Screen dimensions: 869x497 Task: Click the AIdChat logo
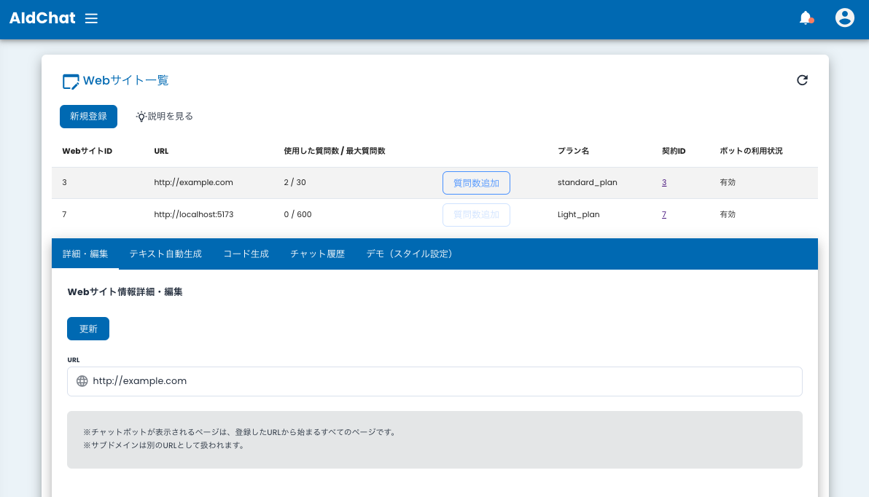click(x=42, y=18)
